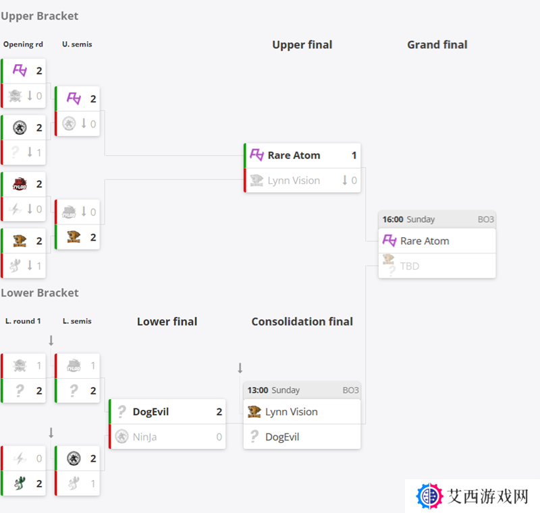Viewport: 540px width, 513px height.
Task: Click Rare Atom logo in Upper final
Action: (x=256, y=155)
